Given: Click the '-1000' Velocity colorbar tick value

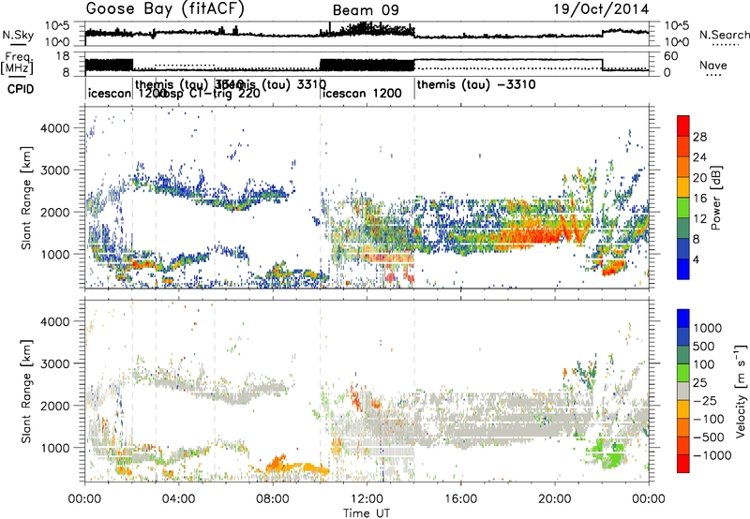Looking at the screenshot, I should pyautogui.click(x=712, y=455).
